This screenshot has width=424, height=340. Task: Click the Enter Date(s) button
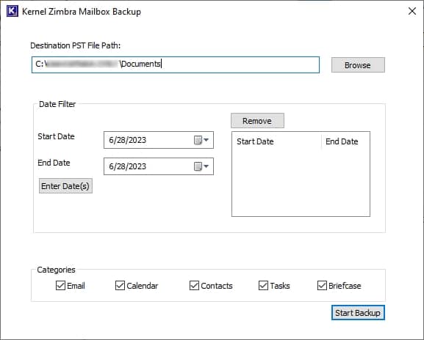[x=65, y=186]
